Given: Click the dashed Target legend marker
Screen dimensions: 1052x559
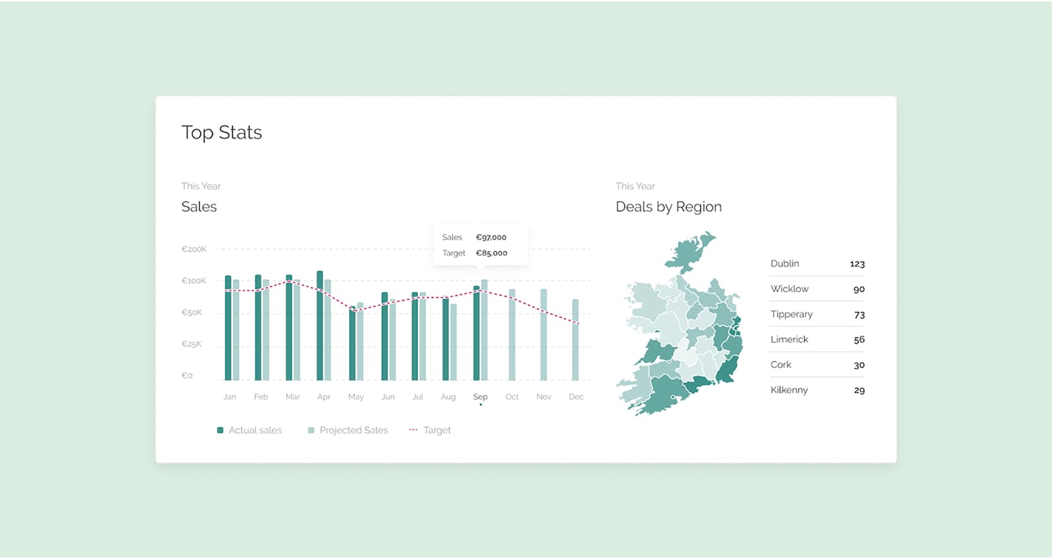Looking at the screenshot, I should tap(413, 431).
